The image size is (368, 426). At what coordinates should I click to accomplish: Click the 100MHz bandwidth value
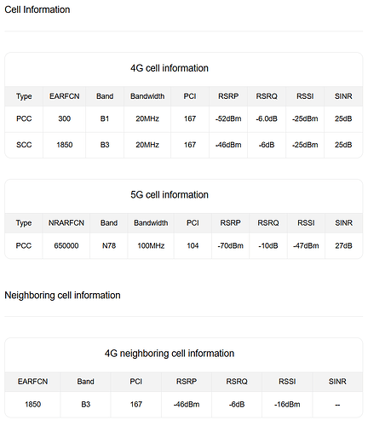151,245
